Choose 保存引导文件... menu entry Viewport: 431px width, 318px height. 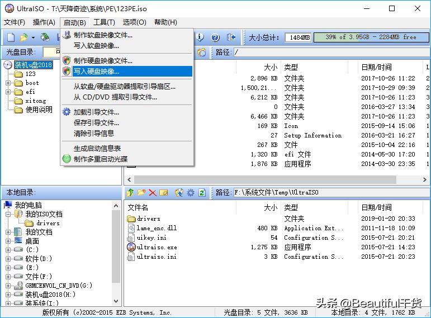click(x=127, y=122)
